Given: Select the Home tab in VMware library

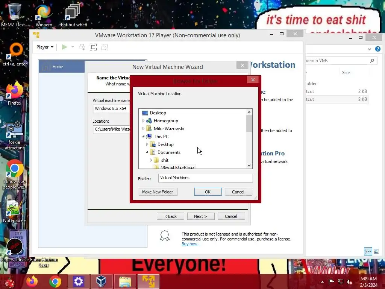Looking at the screenshot, I should 61,67.
